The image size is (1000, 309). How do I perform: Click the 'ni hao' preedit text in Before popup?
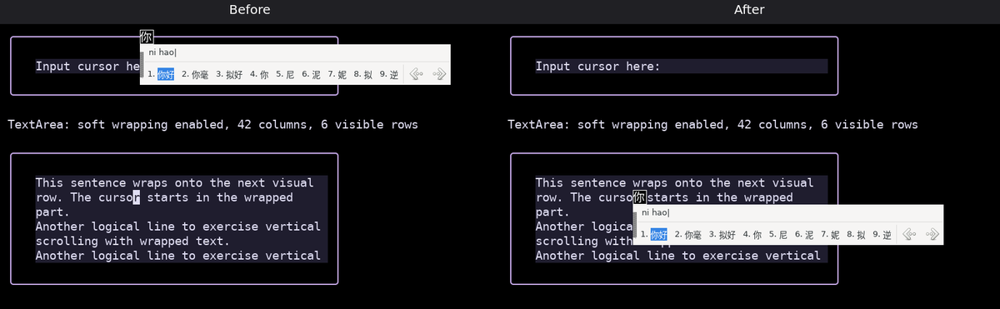pyautogui.click(x=162, y=52)
